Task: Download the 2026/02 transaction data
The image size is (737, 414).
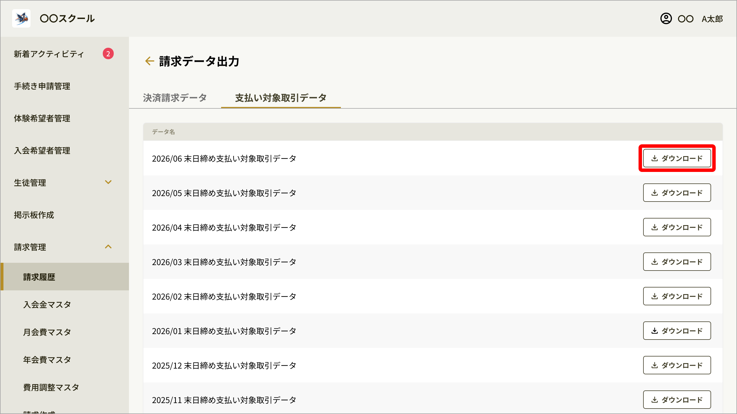Action: 677,296
